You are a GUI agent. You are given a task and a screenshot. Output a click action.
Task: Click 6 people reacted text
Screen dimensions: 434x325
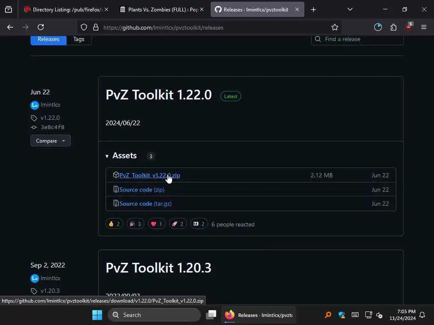point(233,224)
